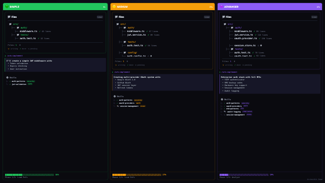Viewport: 325px width, 183px height.
Task: Select the ADVANCED header title
Action: click(x=231, y=7)
